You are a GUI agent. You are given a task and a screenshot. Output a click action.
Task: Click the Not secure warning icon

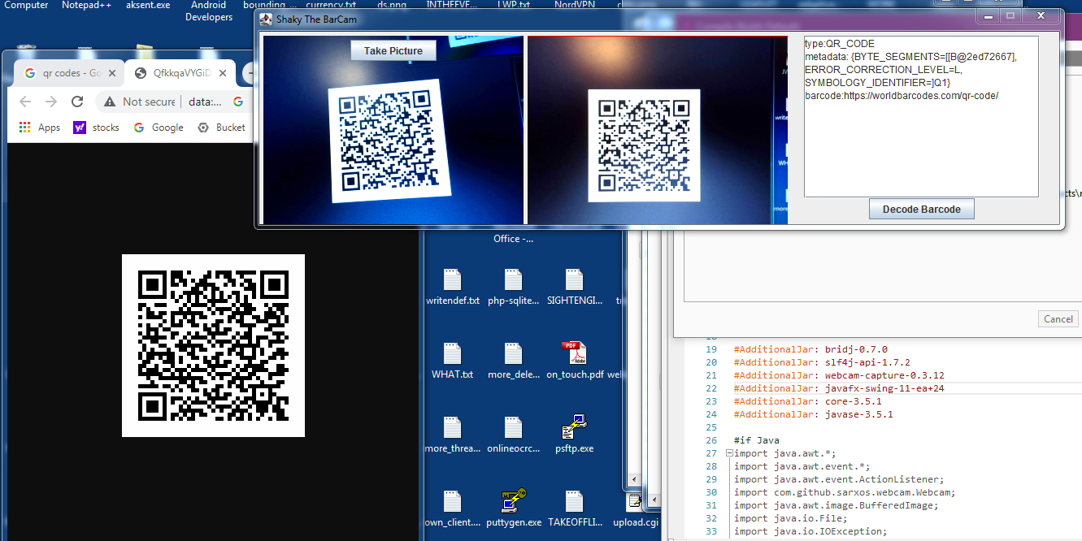109,102
